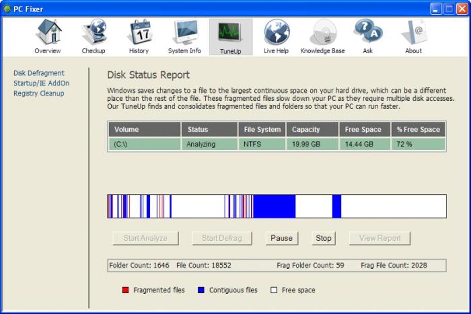Click the File System column header

coord(262,129)
